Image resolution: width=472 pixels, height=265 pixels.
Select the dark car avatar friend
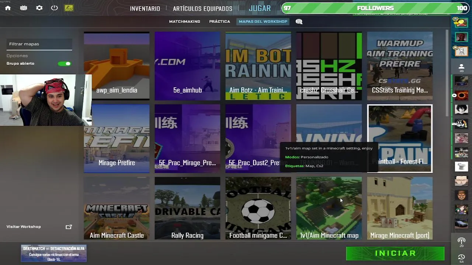pos(461,81)
